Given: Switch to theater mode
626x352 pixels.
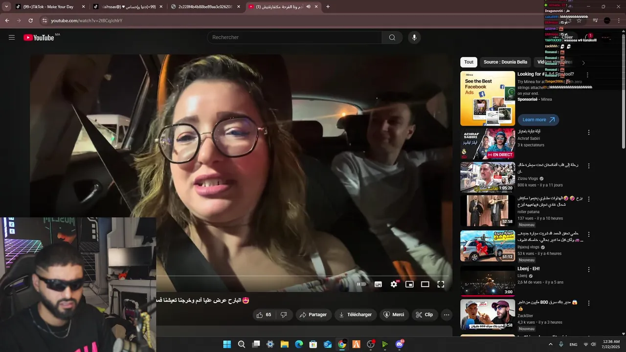Looking at the screenshot, I should pos(425,284).
